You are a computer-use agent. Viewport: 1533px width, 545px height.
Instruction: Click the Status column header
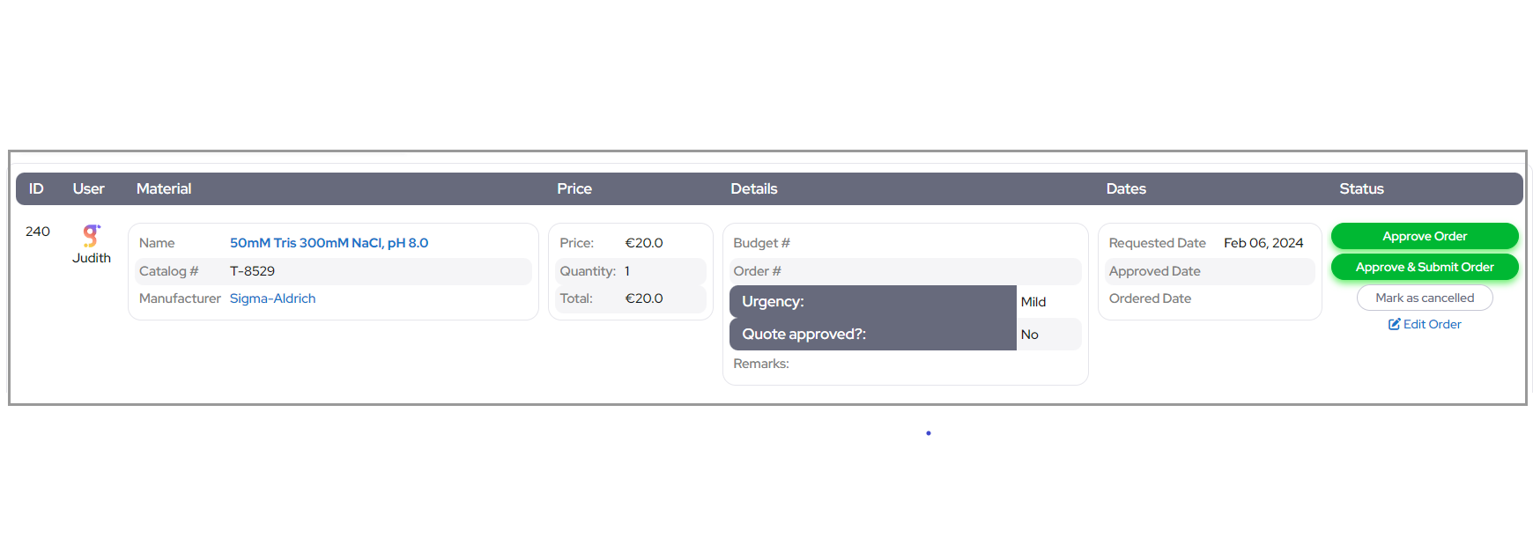(1360, 188)
